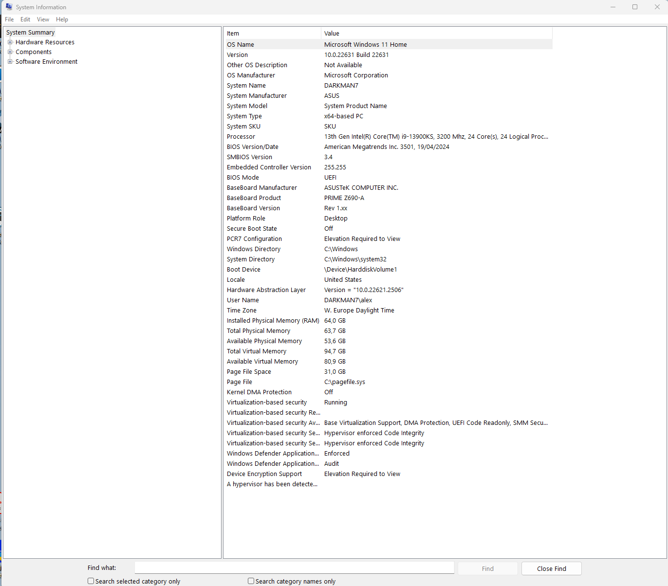Click the Value column header
Screen dimensions: 668x586
(437, 34)
